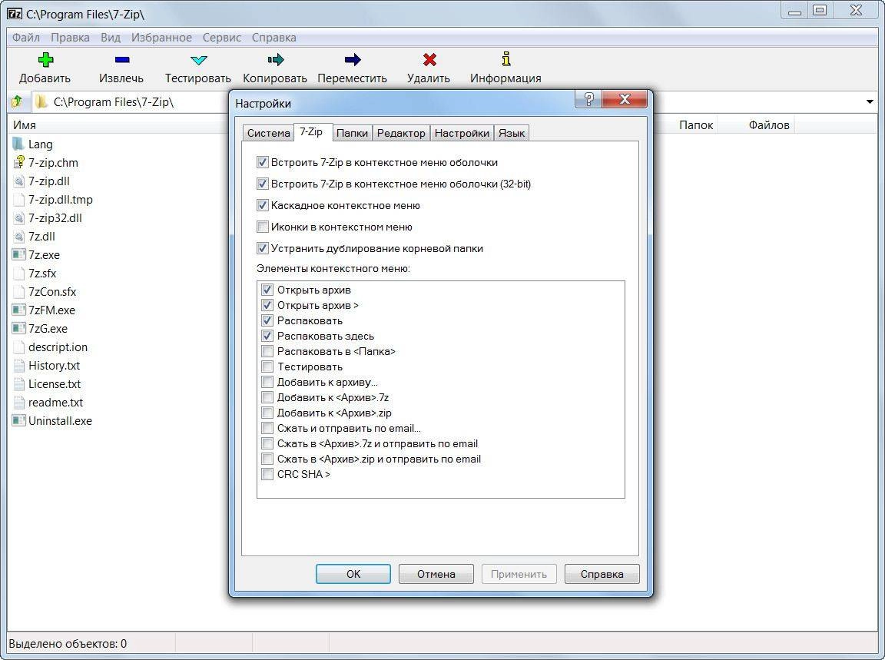Switch to the Система tab
This screenshot has height=660, width=885.
click(x=268, y=133)
